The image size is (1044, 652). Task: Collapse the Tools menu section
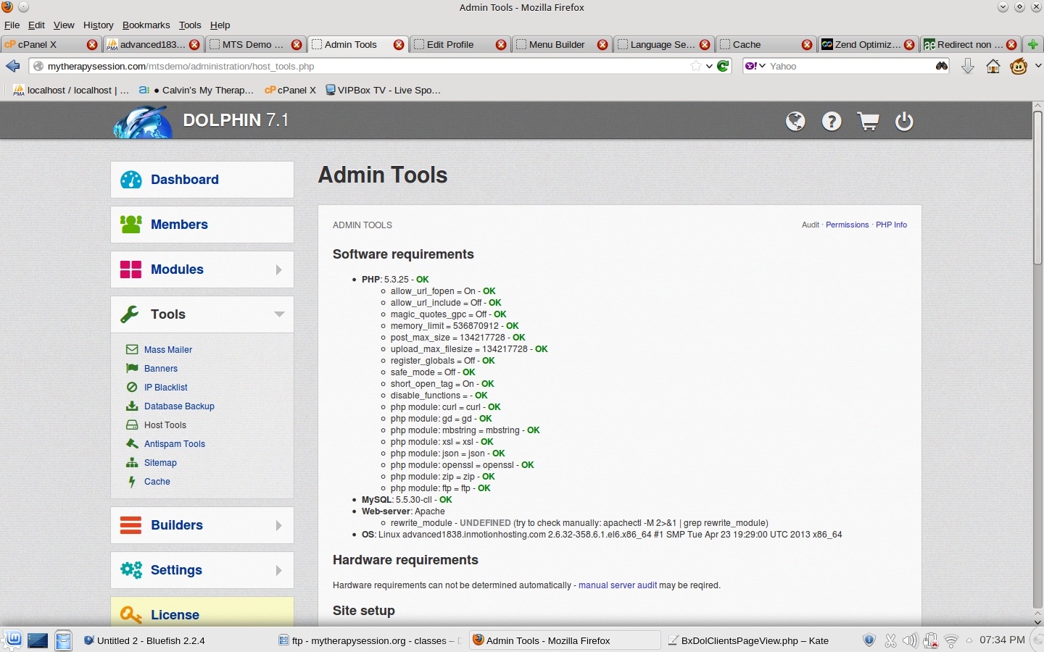tap(279, 314)
